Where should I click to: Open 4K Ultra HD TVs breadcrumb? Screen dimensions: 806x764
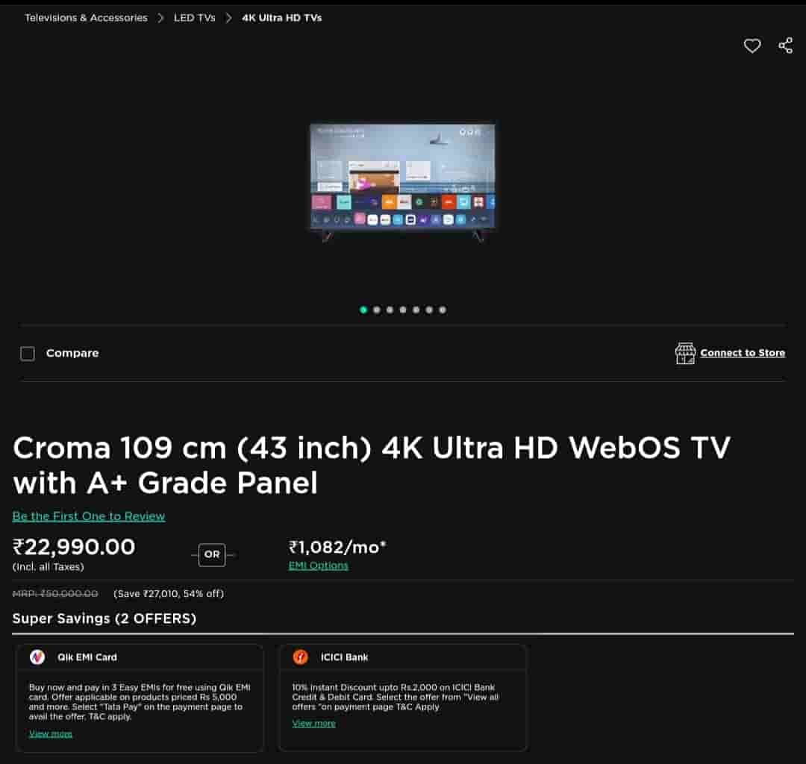tap(281, 18)
